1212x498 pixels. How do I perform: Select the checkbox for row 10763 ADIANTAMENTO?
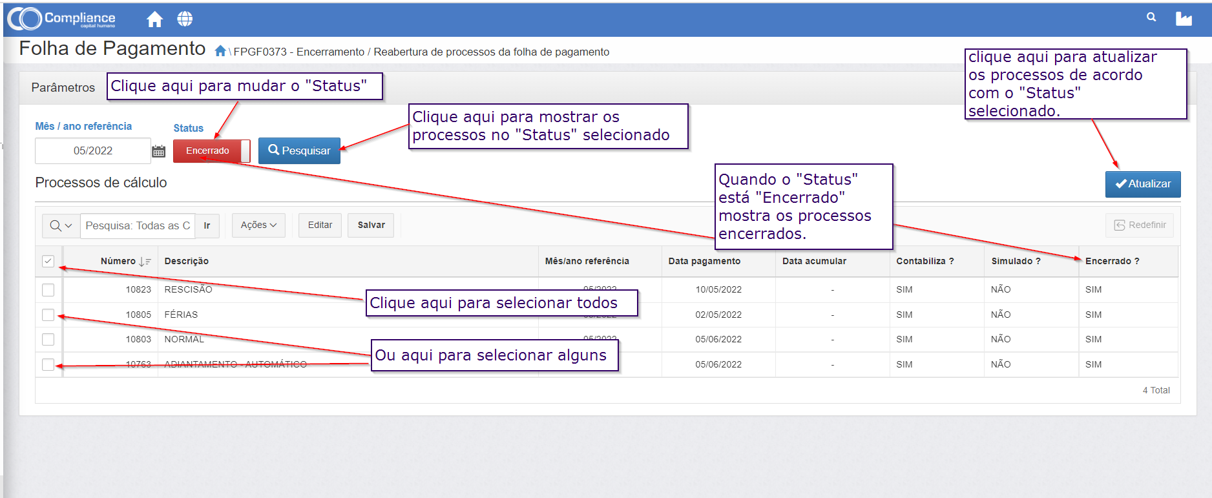[48, 364]
